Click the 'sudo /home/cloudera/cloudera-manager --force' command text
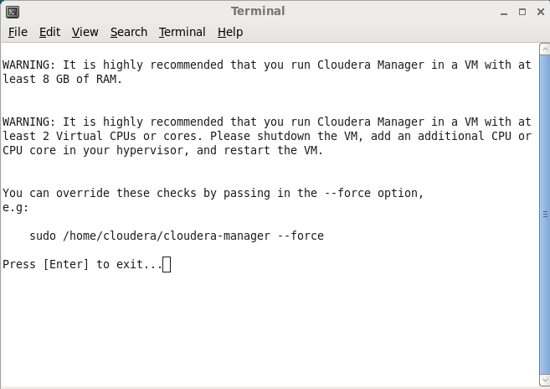Image resolution: width=550 pixels, height=389 pixels. (x=177, y=236)
